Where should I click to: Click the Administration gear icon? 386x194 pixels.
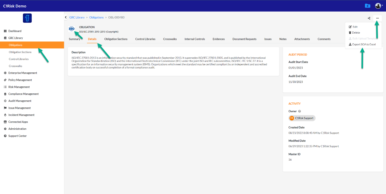[x=5, y=129]
